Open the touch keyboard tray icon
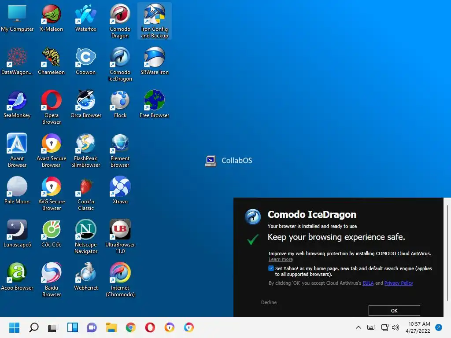This screenshot has height=338, width=451. pyautogui.click(x=371, y=327)
